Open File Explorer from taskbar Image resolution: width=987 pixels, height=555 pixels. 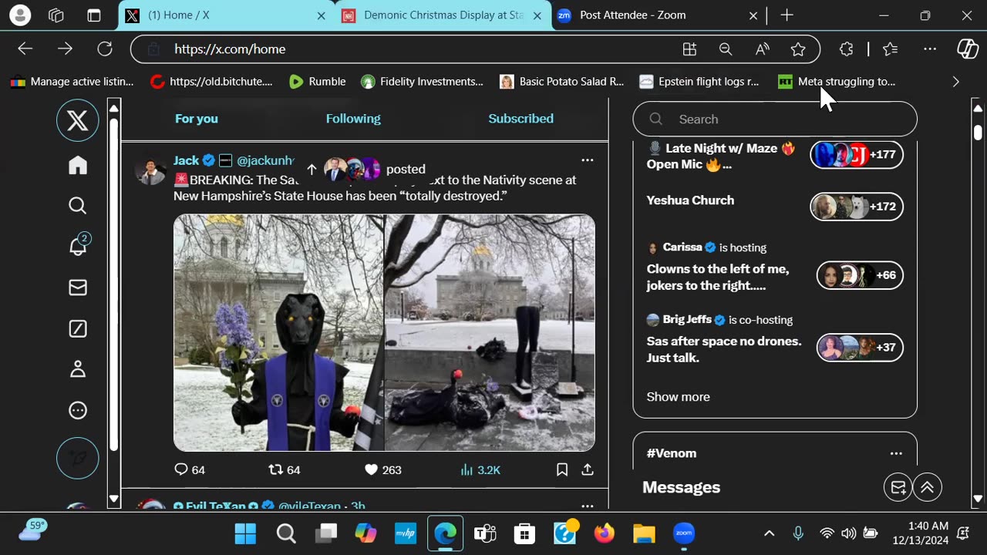point(644,533)
